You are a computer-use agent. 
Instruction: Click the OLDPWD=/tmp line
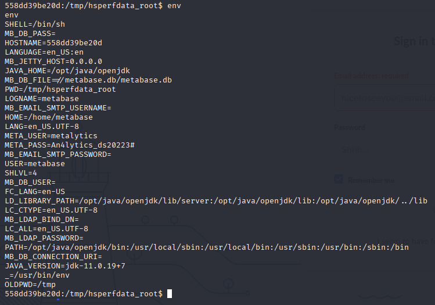point(30,285)
